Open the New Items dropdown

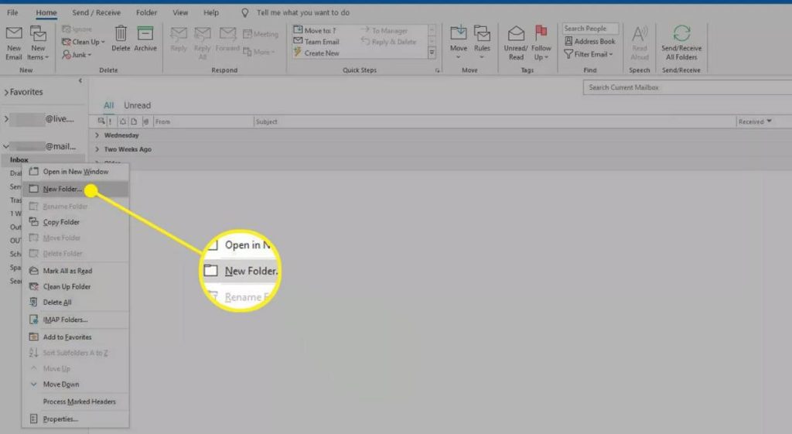click(x=38, y=56)
